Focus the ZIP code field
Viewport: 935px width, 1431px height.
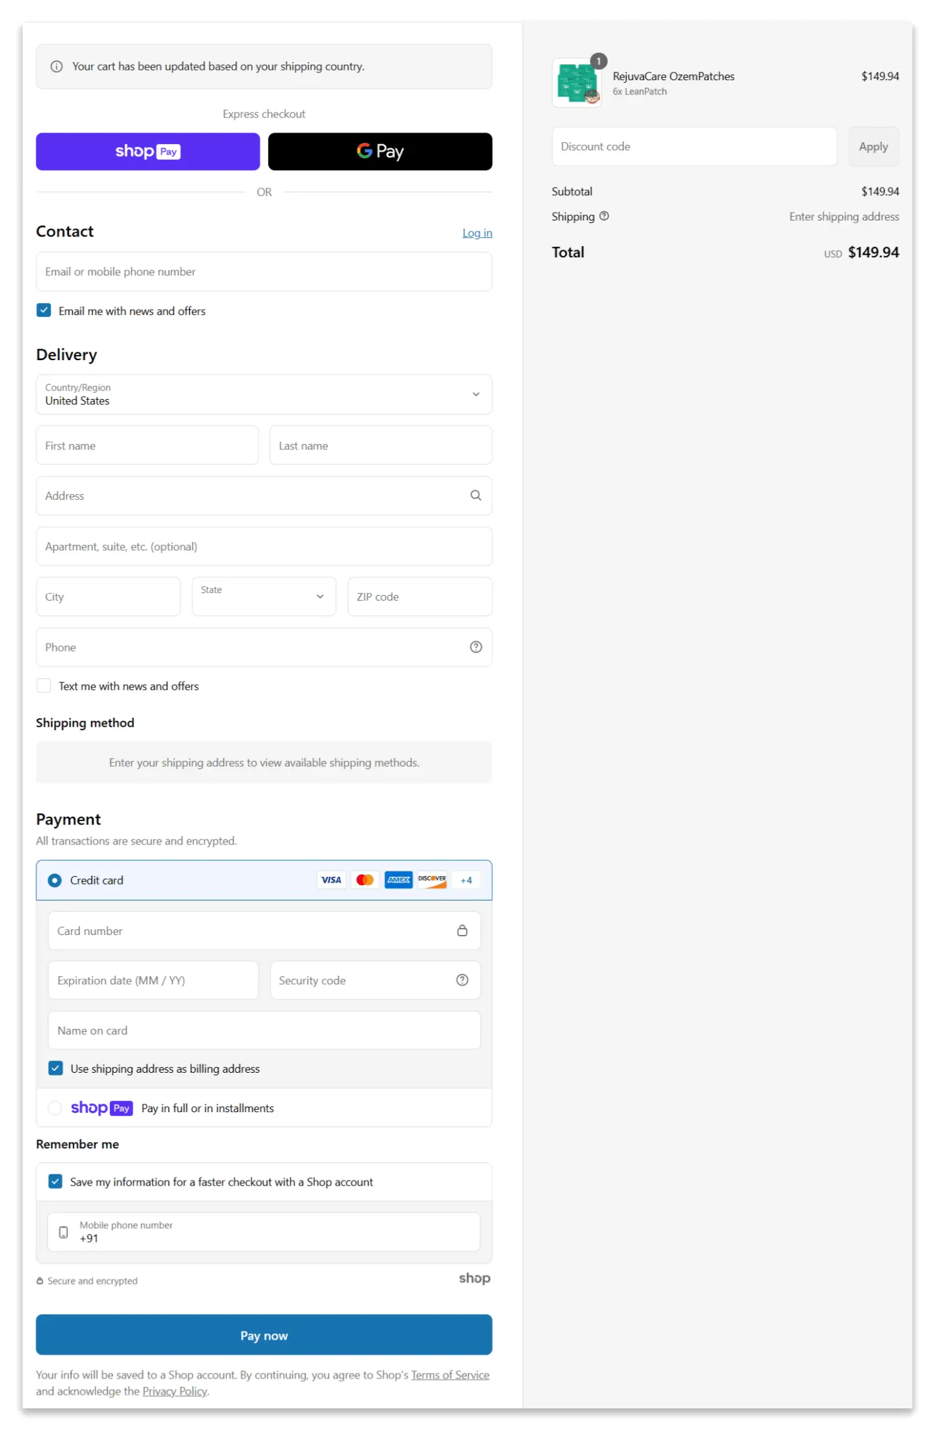(x=420, y=596)
